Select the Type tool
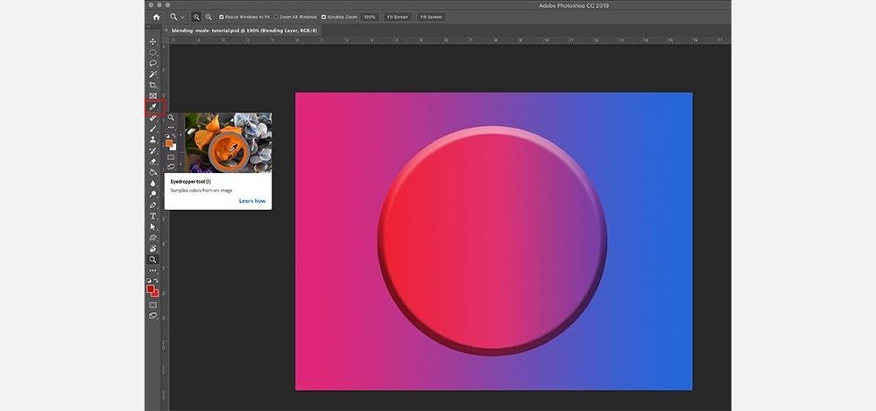The image size is (876, 411). [152, 216]
